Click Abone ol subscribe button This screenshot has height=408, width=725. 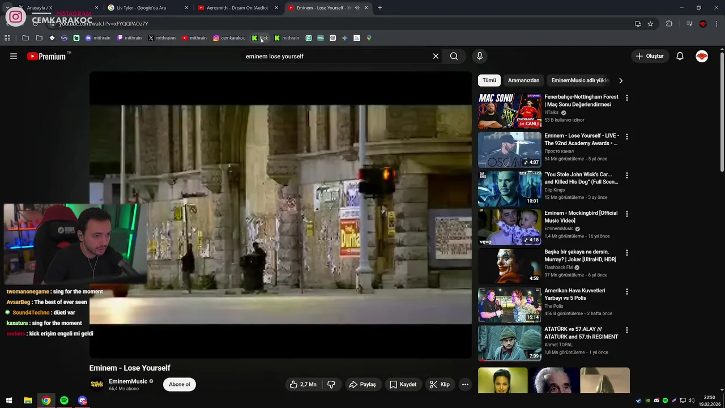180,384
